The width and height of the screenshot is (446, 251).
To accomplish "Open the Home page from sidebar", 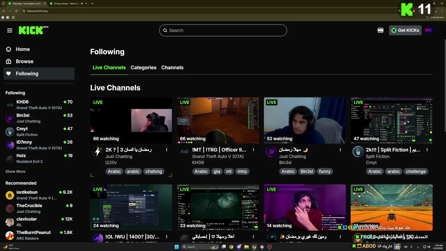I will [39, 49].
